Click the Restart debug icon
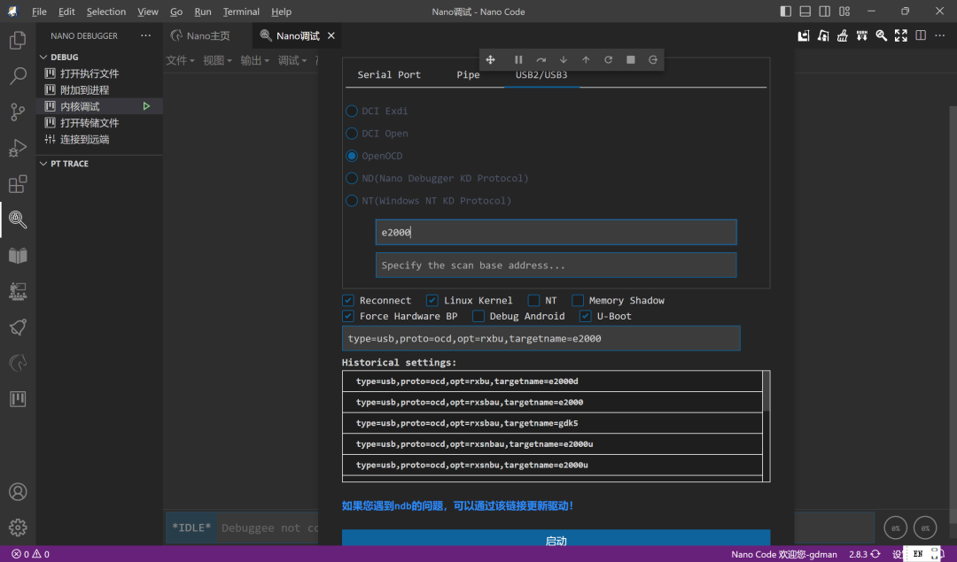The image size is (957, 562). click(609, 59)
